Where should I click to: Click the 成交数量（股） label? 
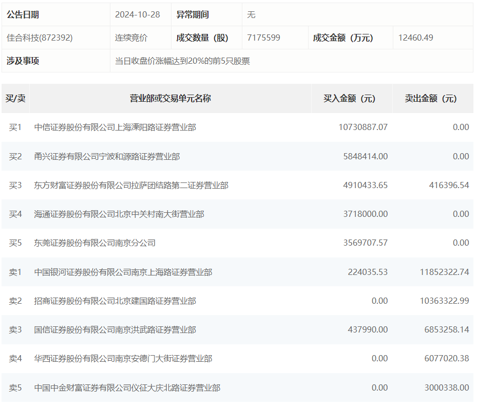click(202, 38)
